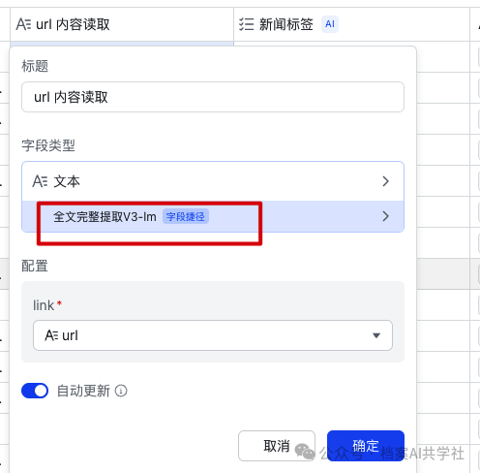
Task: Click the 取消 button
Action: [277, 446]
